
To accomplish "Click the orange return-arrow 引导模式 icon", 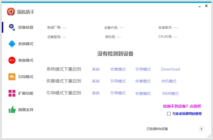I will [x=12, y=77].
